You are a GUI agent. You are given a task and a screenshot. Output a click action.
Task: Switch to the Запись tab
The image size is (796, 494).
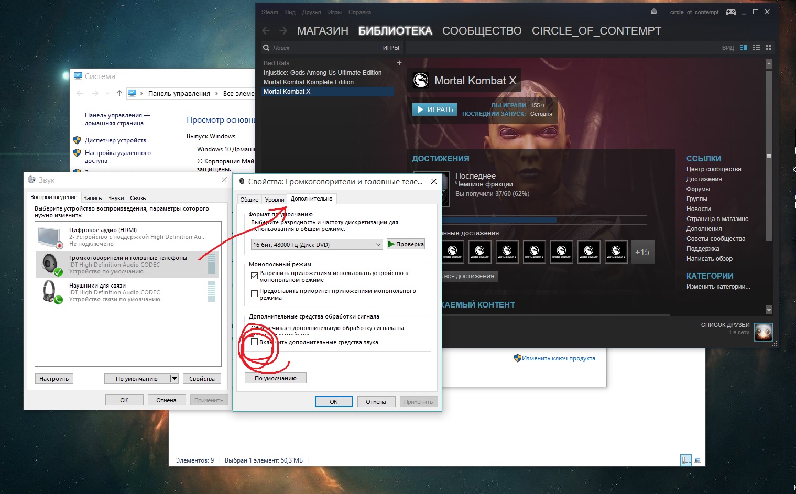point(93,198)
